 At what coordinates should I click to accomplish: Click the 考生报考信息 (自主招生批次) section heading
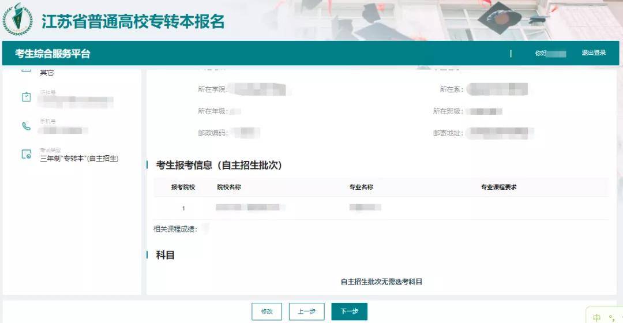tap(219, 166)
